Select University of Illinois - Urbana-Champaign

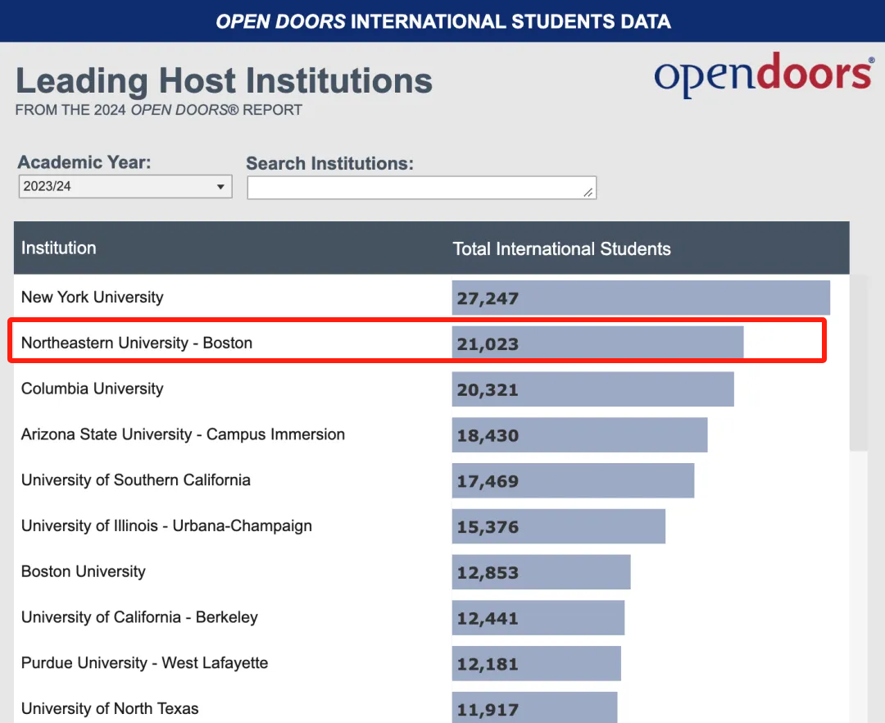[166, 525]
